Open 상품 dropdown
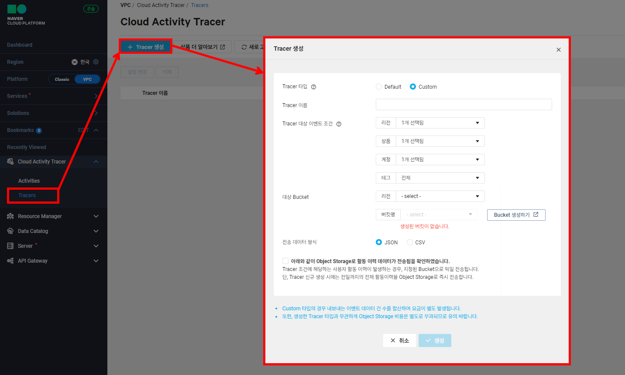625x375 pixels. (440, 141)
